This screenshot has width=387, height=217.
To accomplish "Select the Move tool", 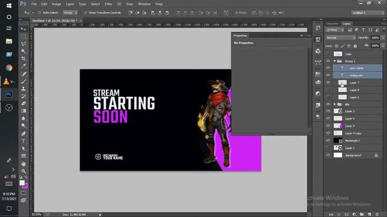I will 24,29.
